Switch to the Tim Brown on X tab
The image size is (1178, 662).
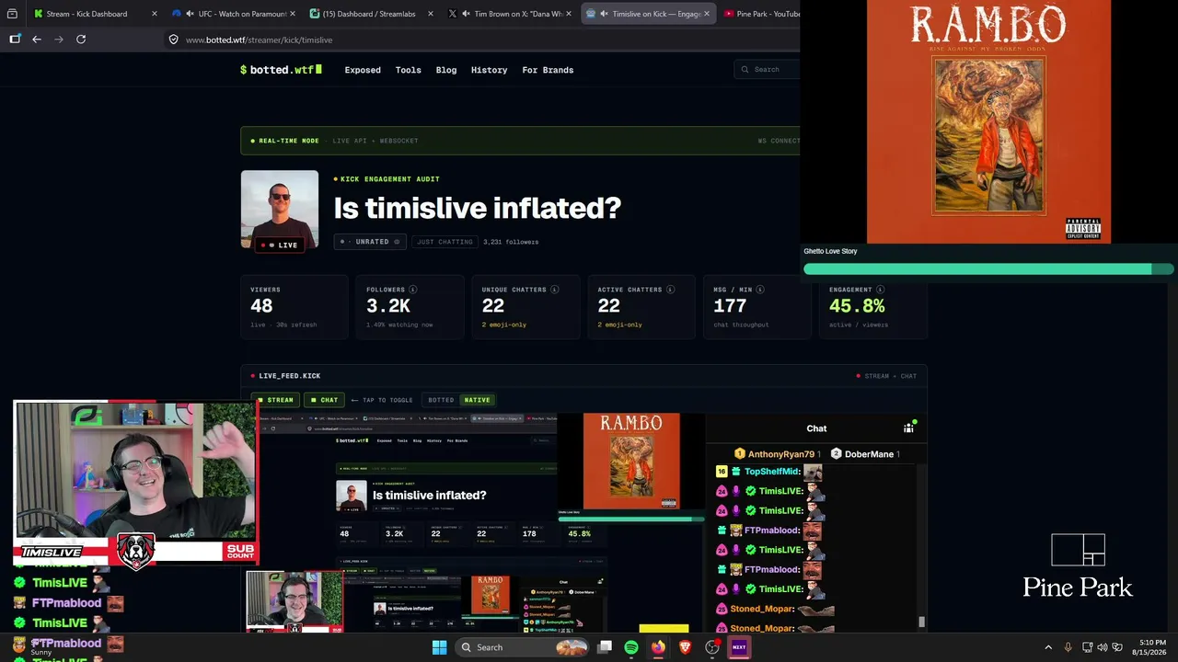(x=510, y=14)
